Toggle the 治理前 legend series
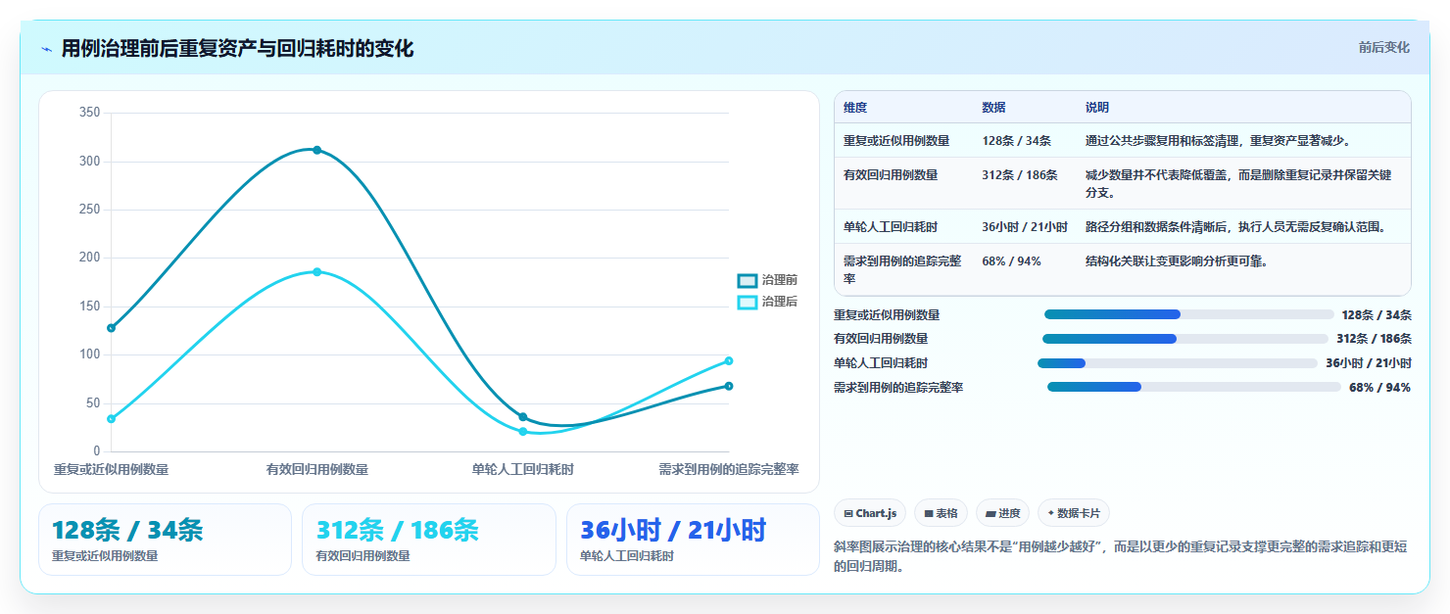 (767, 280)
